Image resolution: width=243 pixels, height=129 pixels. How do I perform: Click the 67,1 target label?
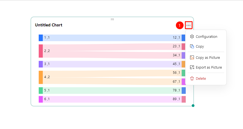[176, 82]
